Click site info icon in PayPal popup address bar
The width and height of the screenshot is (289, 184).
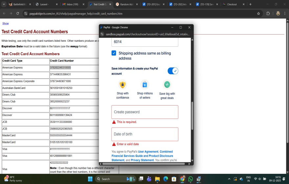tap(102, 34)
